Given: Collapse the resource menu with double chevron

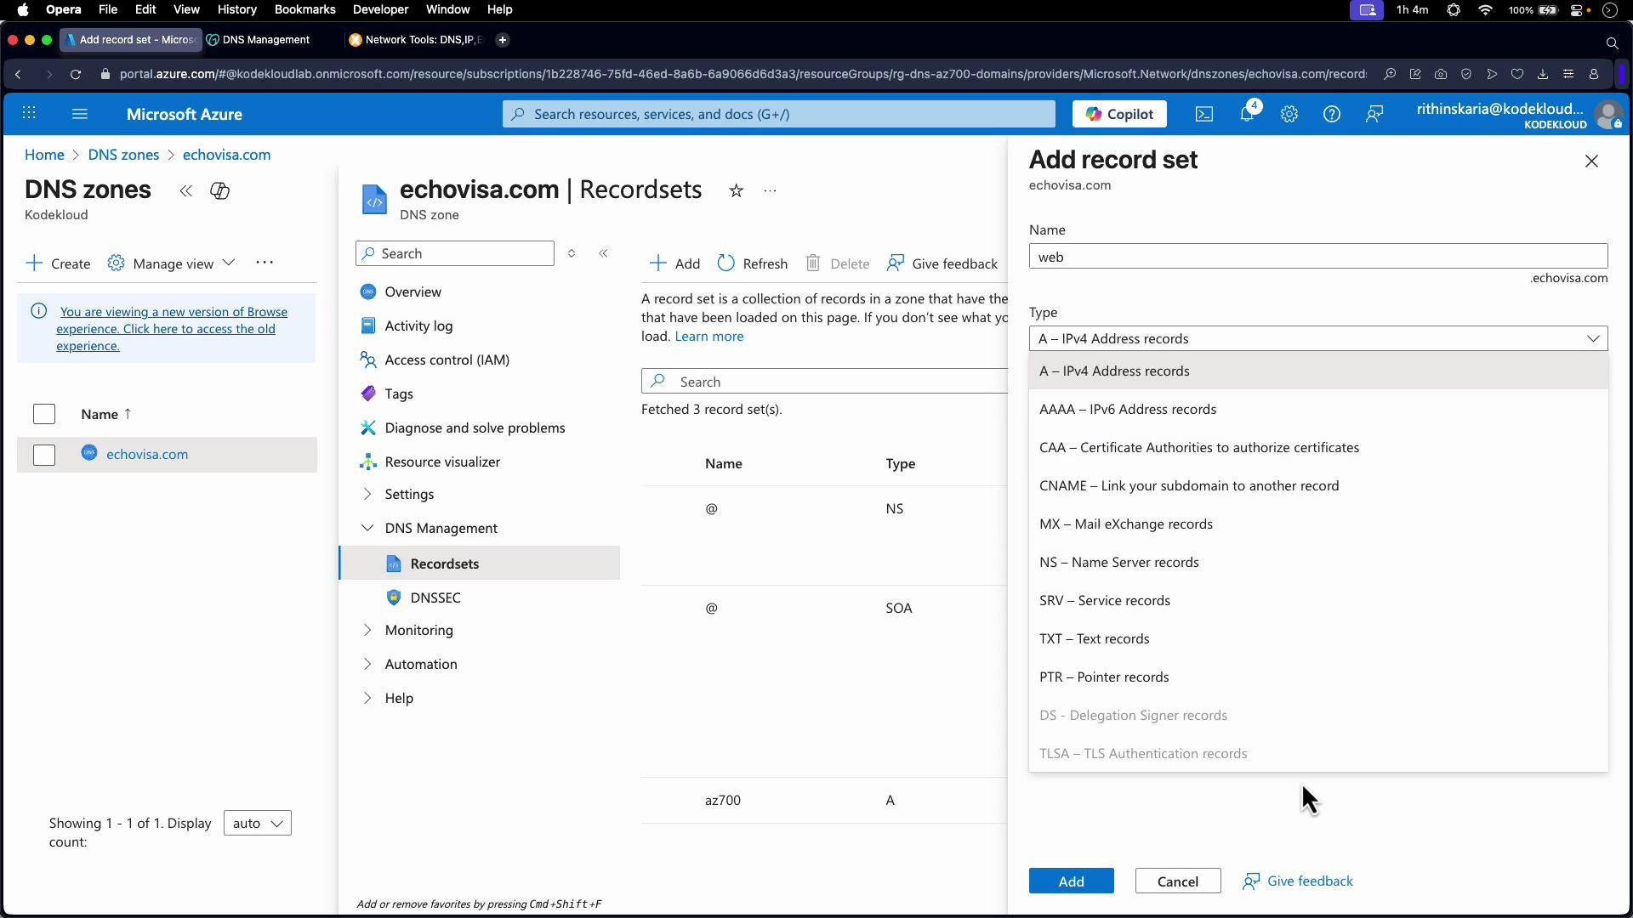Looking at the screenshot, I should pos(603,253).
